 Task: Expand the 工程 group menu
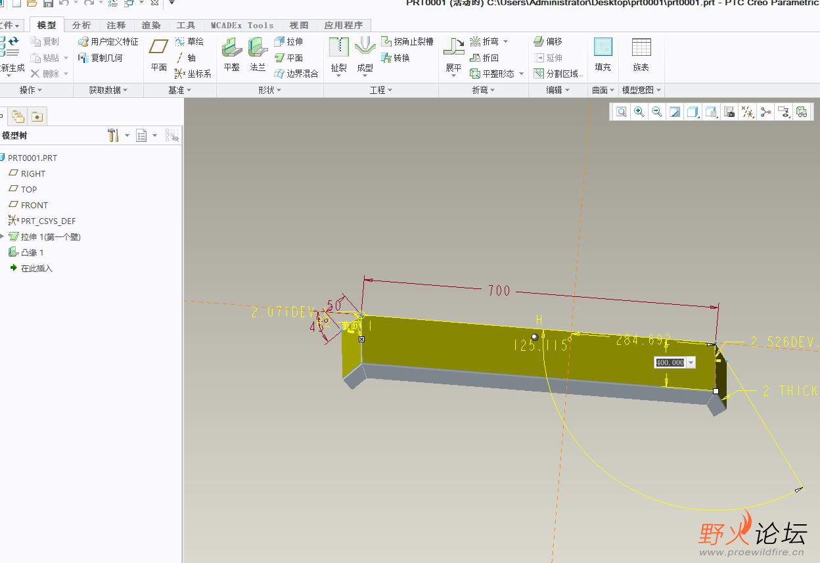pyautogui.click(x=381, y=90)
